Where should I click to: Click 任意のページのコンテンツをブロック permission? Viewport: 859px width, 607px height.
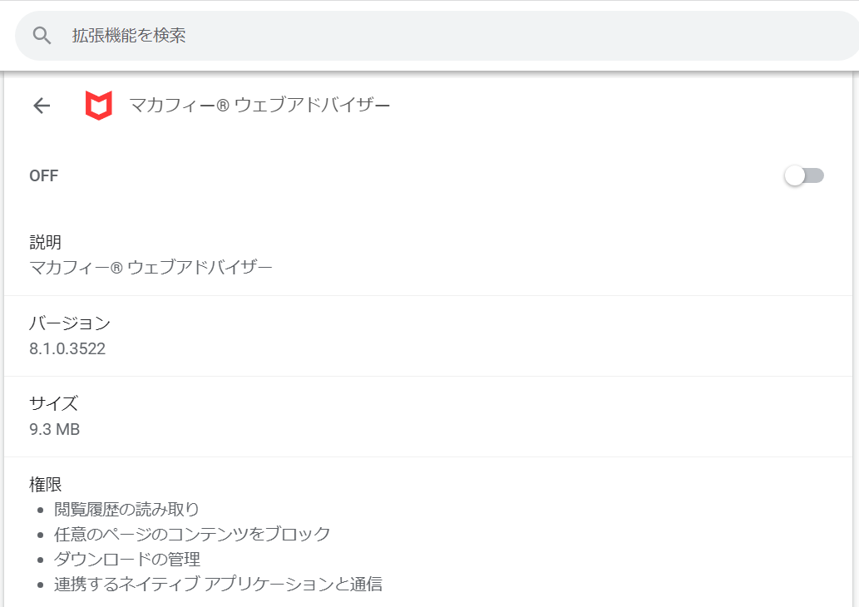(x=192, y=534)
